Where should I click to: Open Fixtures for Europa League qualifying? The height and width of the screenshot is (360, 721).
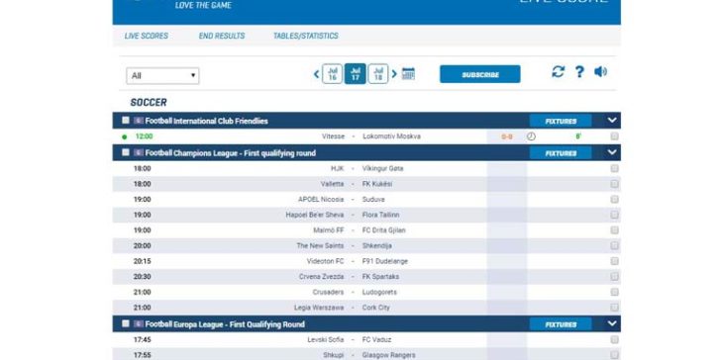point(561,324)
